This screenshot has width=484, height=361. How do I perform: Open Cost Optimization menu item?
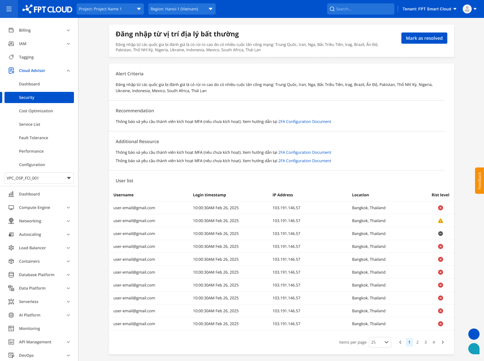(36, 111)
